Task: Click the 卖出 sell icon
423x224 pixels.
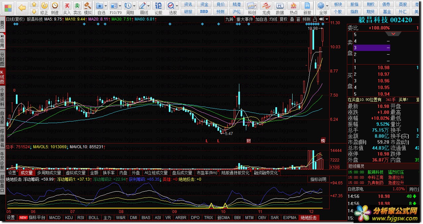Action: tap(77, 8)
